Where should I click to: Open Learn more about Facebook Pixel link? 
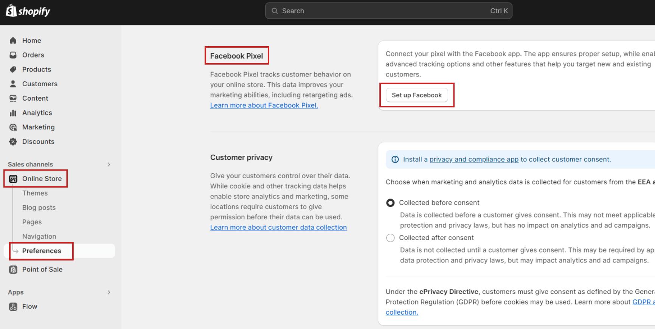264,106
